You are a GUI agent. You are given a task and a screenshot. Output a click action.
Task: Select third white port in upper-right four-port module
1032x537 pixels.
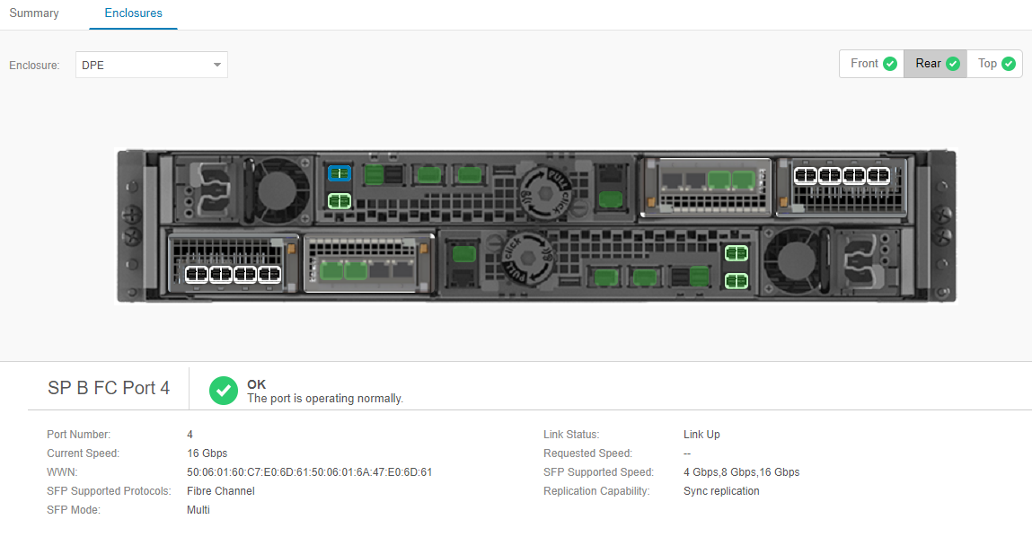click(854, 176)
